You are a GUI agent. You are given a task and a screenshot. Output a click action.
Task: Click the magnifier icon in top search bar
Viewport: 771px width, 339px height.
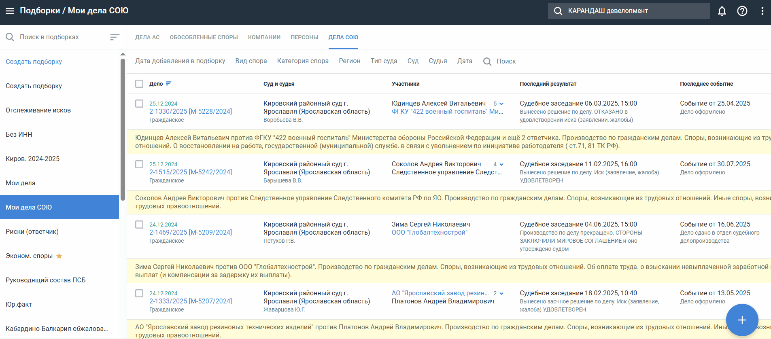tap(558, 11)
